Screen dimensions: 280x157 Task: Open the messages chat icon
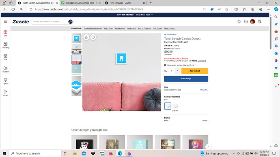click(246, 21)
